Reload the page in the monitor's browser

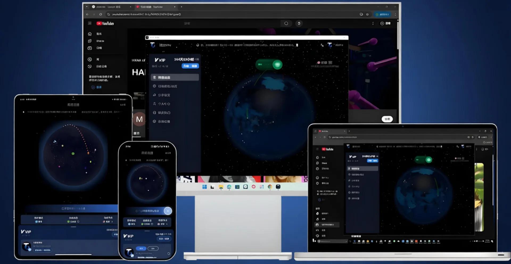(101, 14)
